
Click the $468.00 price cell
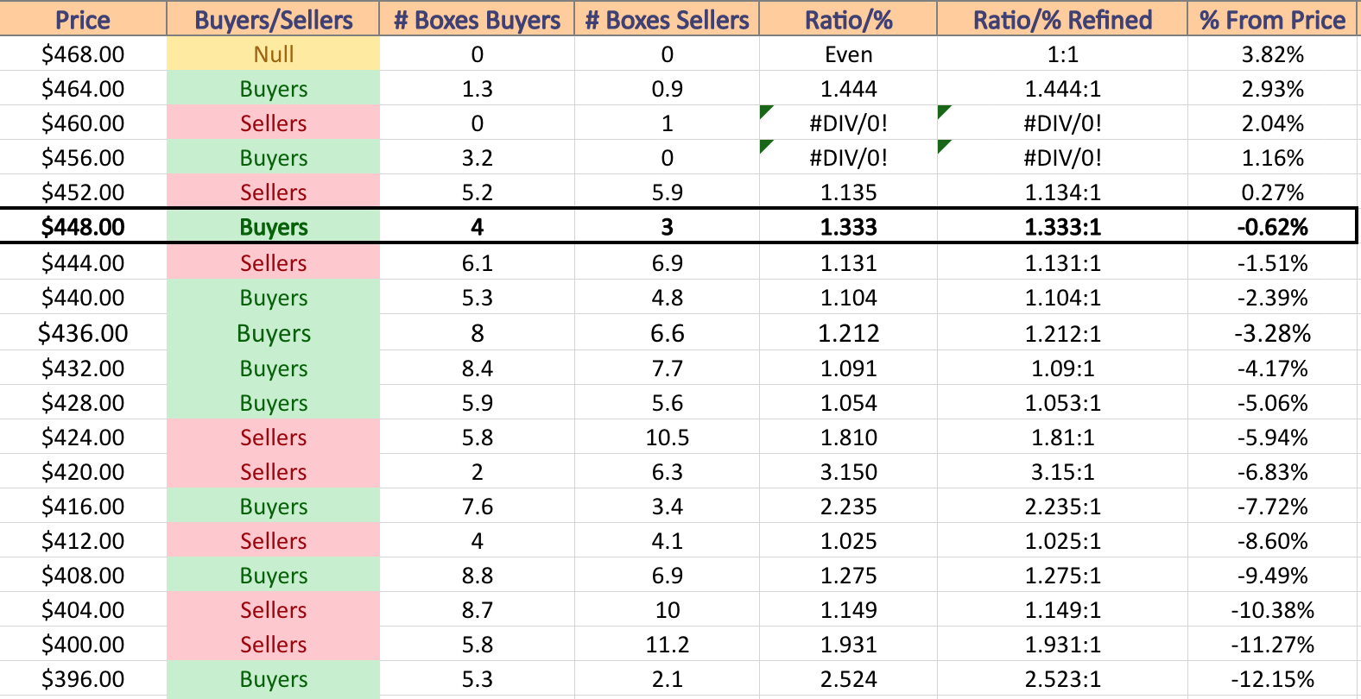click(83, 54)
